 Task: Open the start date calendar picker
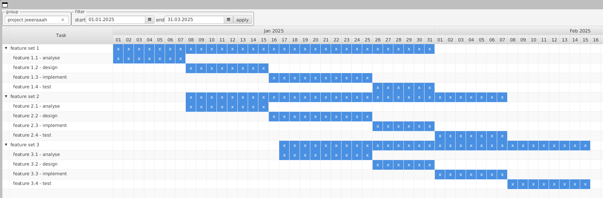149,20
